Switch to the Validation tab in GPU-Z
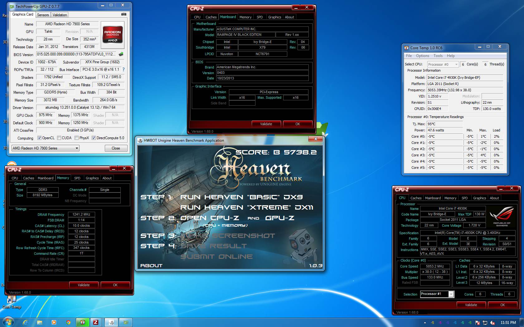Viewport: 524px width, 327px height. click(x=60, y=15)
